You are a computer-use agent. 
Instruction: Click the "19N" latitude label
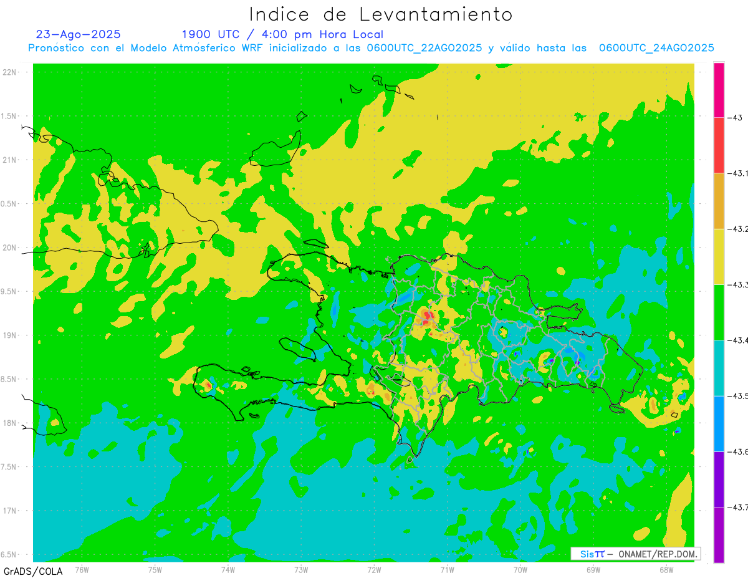pos(11,335)
